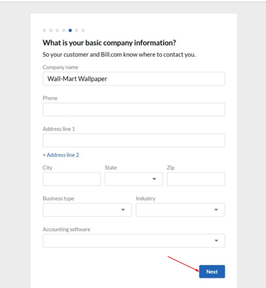Click the Next button

[212, 272]
